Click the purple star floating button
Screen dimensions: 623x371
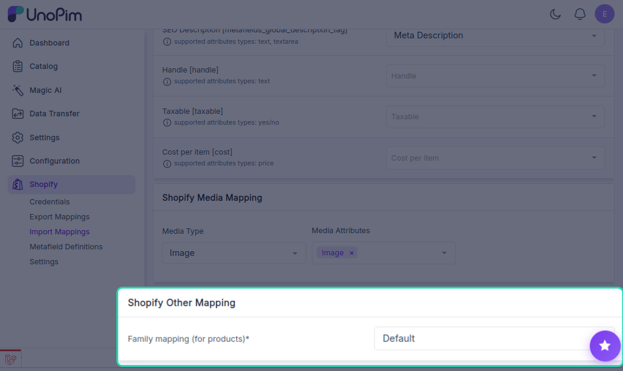pos(605,346)
